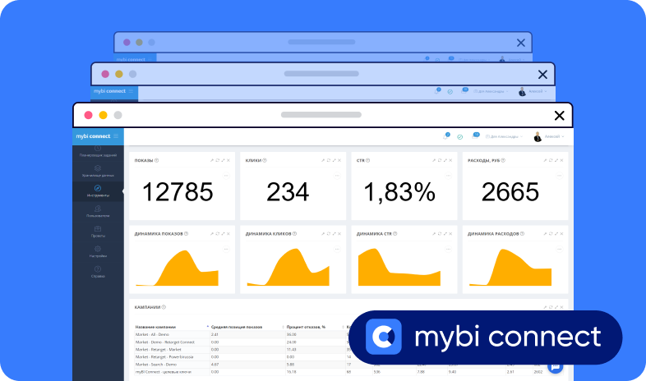Open the notifications bell in front window

[445, 136]
